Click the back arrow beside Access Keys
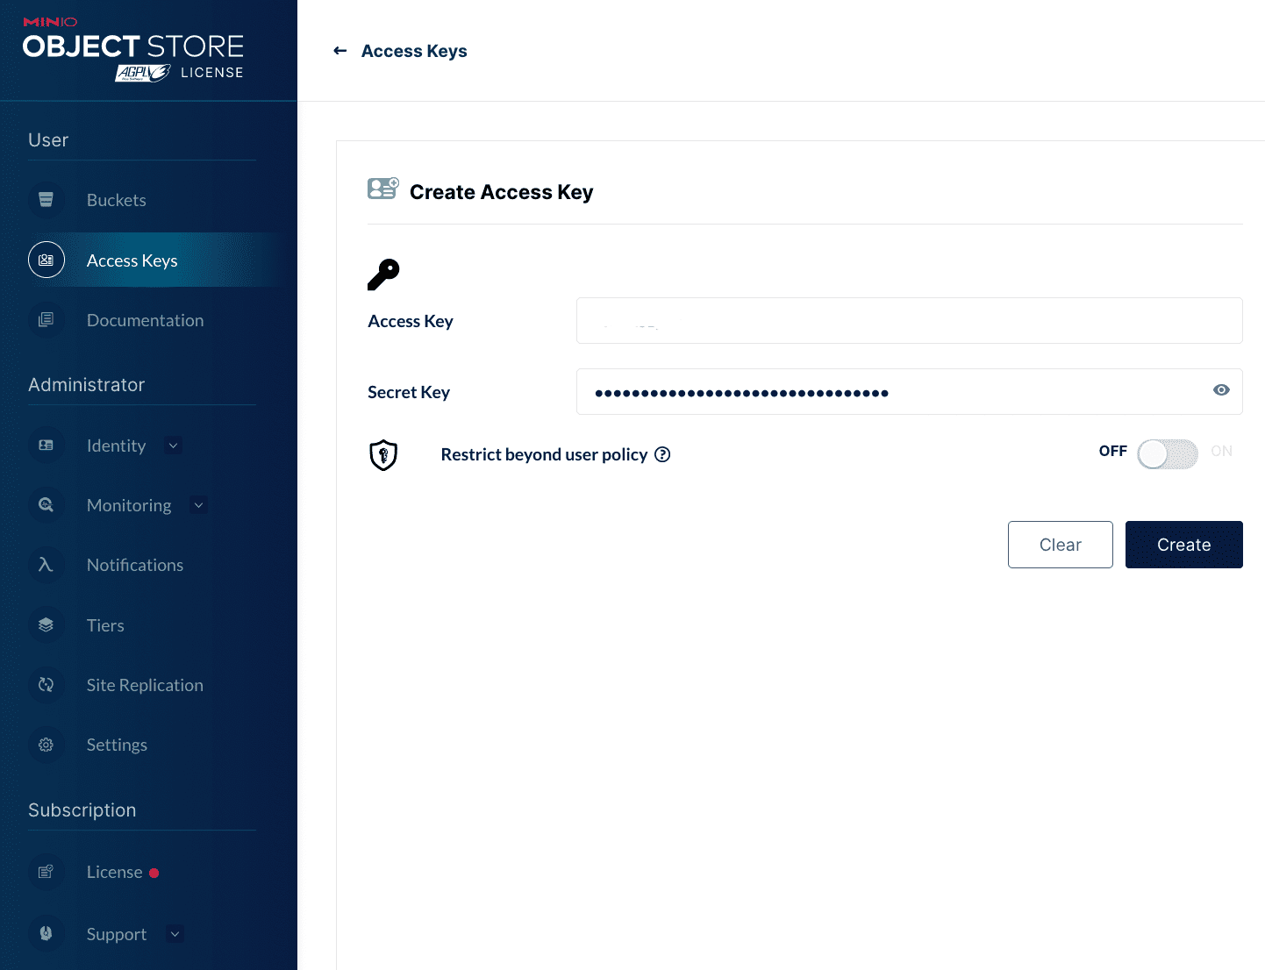 click(x=340, y=50)
